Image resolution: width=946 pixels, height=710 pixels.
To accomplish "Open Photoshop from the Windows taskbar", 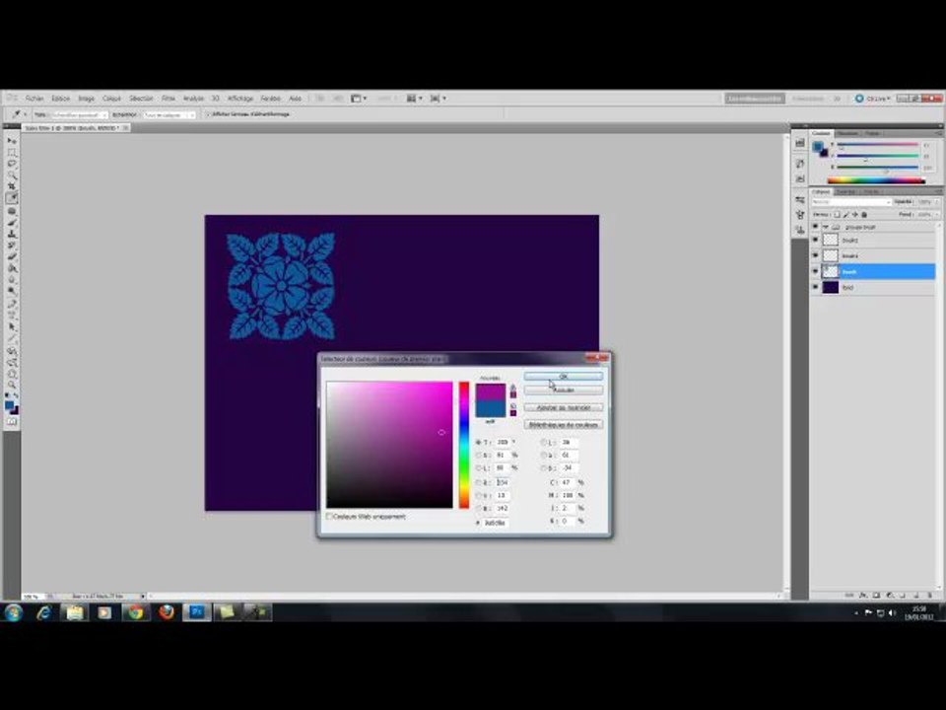I will (x=197, y=612).
